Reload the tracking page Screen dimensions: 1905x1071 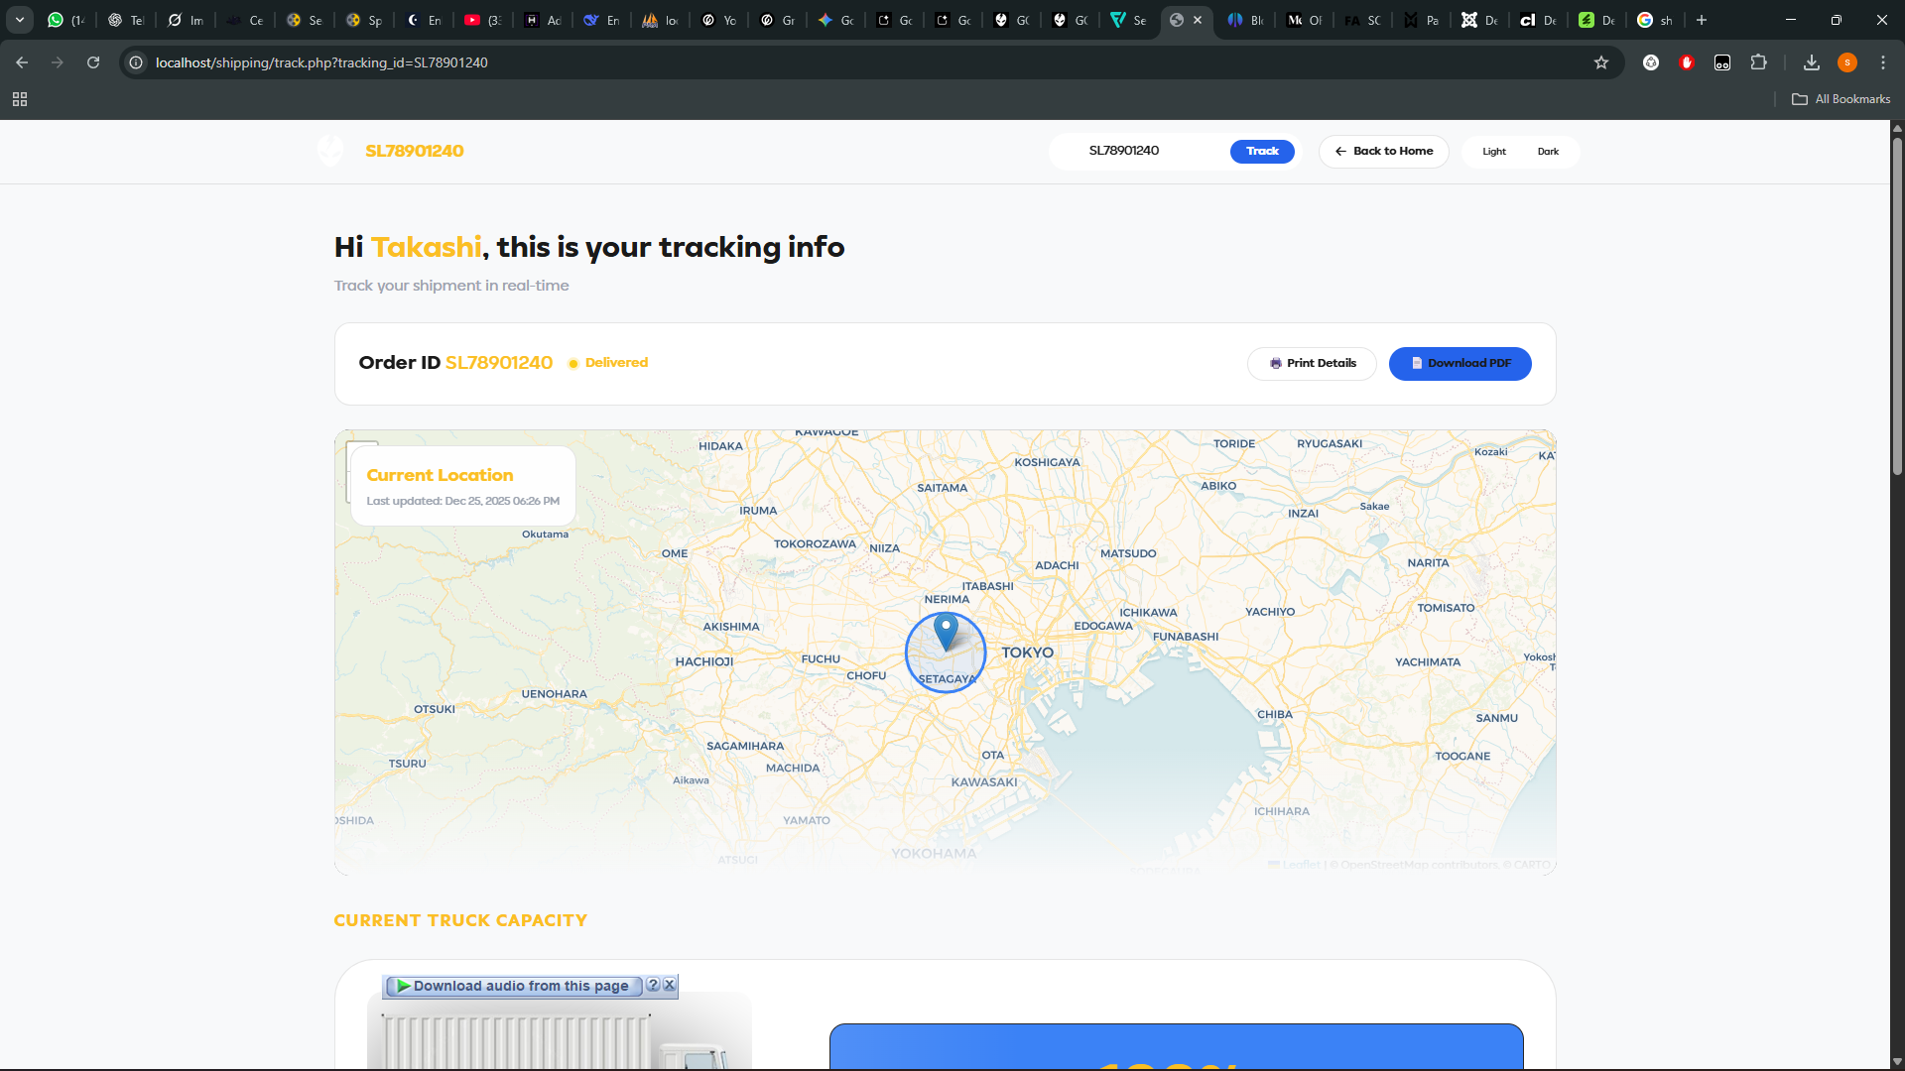coord(93,62)
